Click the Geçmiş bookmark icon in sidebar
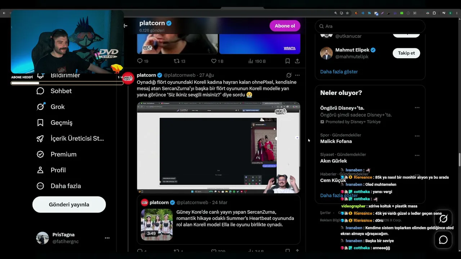 click(40, 123)
